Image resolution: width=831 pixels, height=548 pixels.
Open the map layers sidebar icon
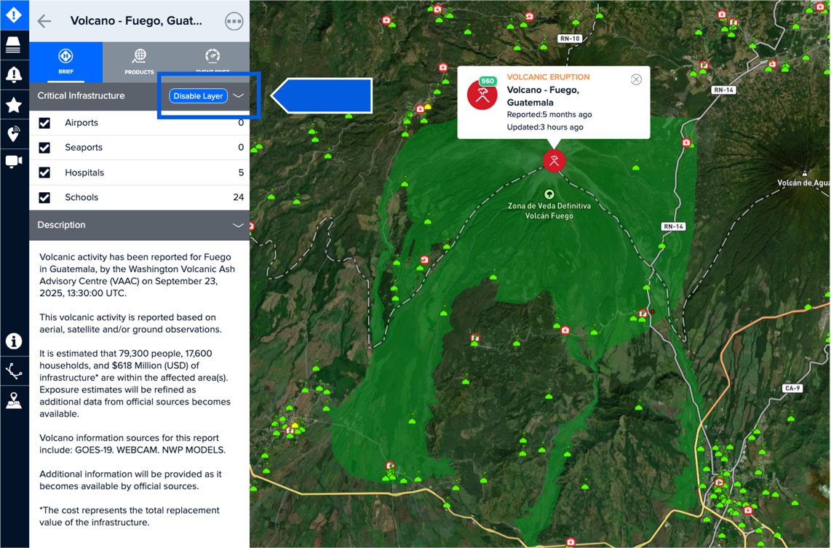pyautogui.click(x=13, y=44)
